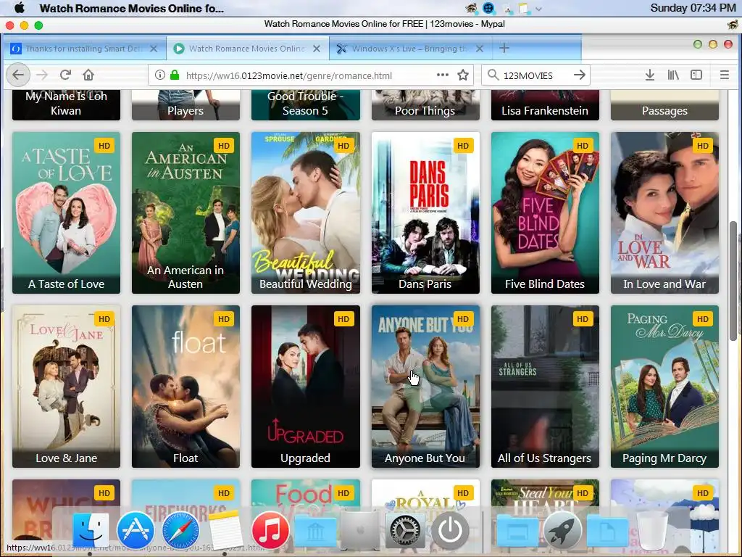742x557 pixels.
Task: Open the library building folder in dock
Action: (x=315, y=532)
